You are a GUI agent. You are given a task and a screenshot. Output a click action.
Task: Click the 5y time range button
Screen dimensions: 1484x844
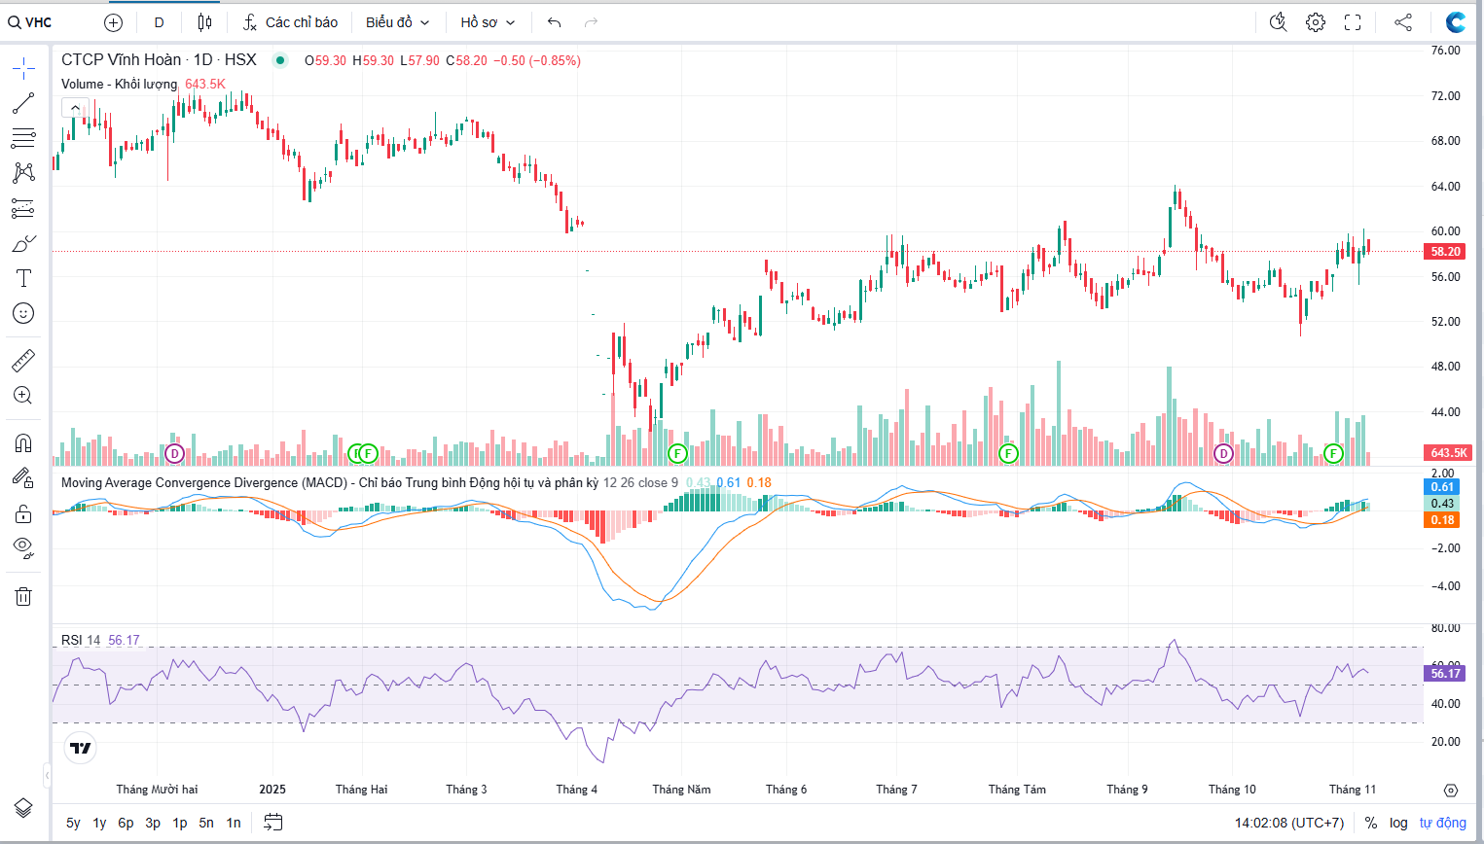point(73,823)
